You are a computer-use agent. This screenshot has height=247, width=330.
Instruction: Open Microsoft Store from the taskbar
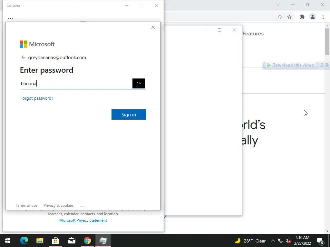(55, 241)
